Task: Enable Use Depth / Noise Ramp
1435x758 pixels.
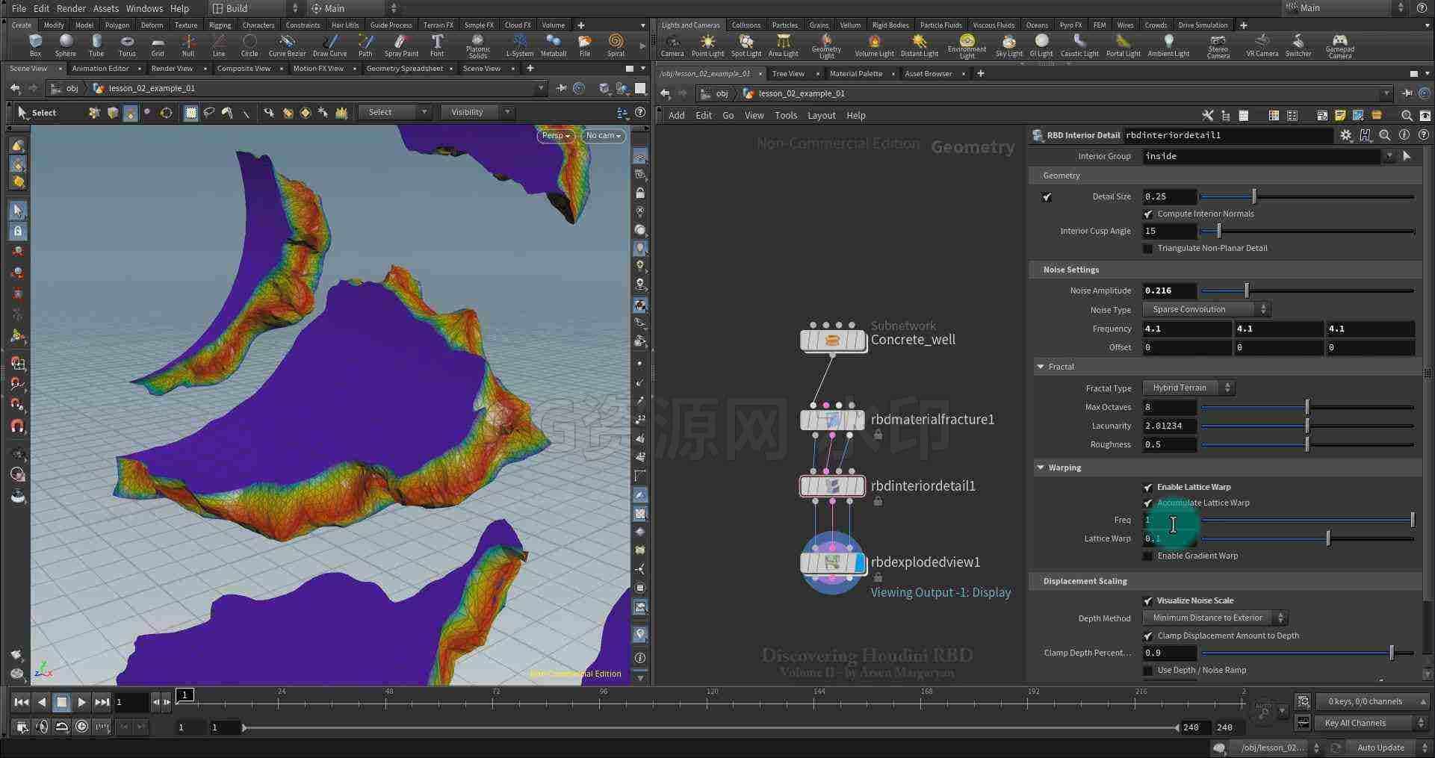Action: pyautogui.click(x=1148, y=671)
